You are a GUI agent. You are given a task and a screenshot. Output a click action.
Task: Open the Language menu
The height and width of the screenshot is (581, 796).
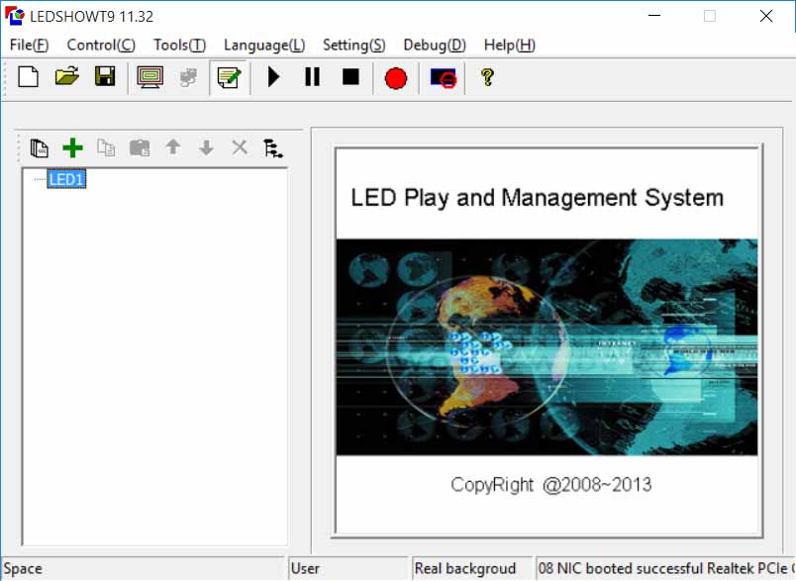pyautogui.click(x=264, y=45)
